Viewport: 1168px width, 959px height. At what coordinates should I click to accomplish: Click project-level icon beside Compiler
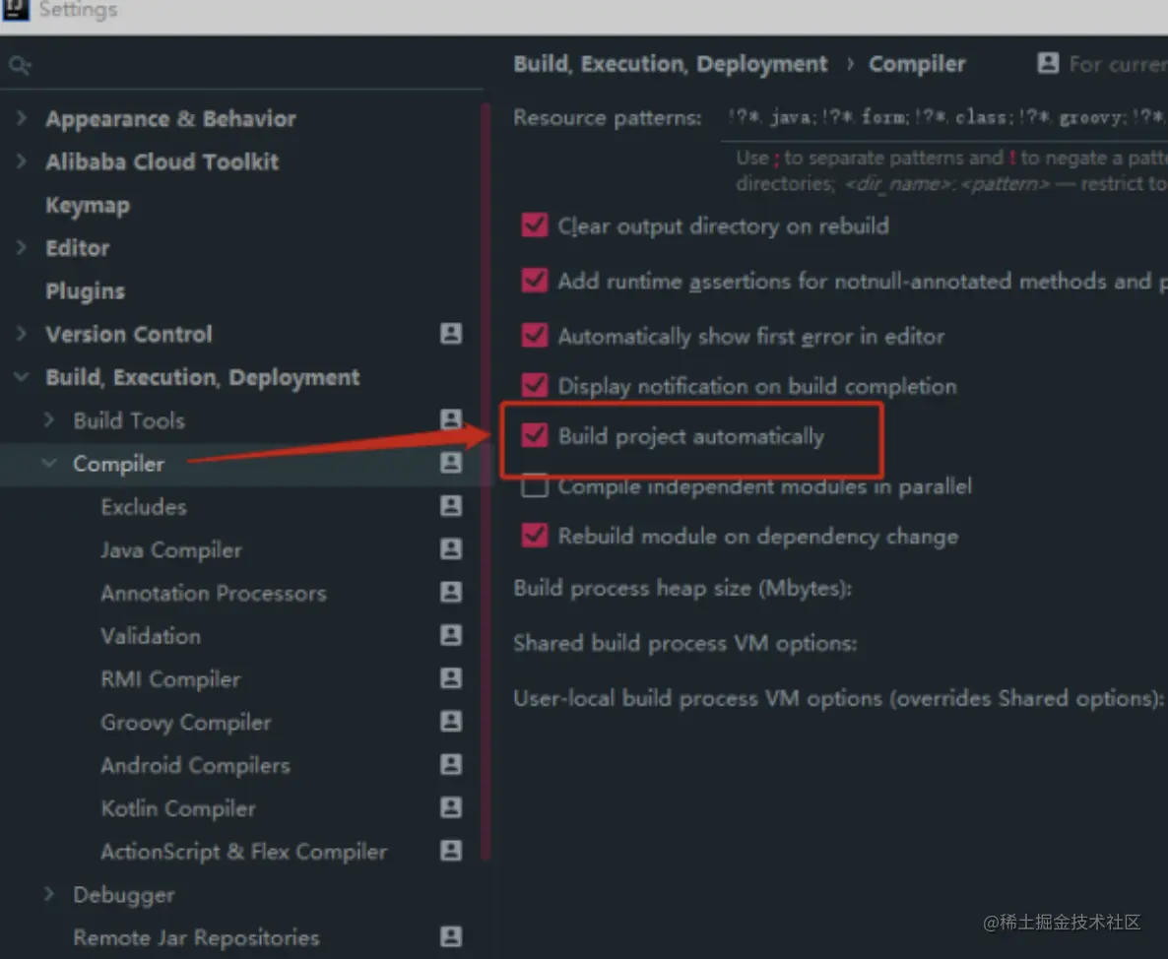451,463
